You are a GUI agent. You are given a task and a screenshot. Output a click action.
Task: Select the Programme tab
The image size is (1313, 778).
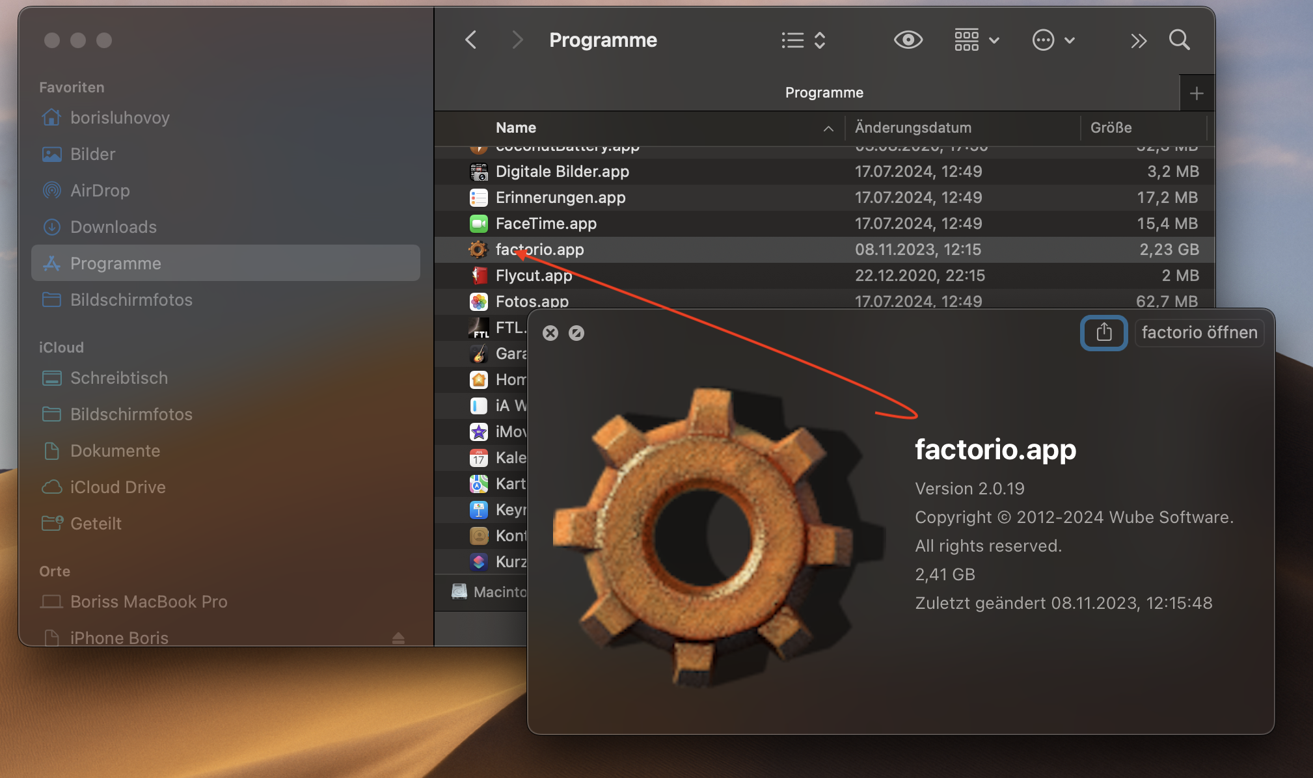[x=824, y=93]
